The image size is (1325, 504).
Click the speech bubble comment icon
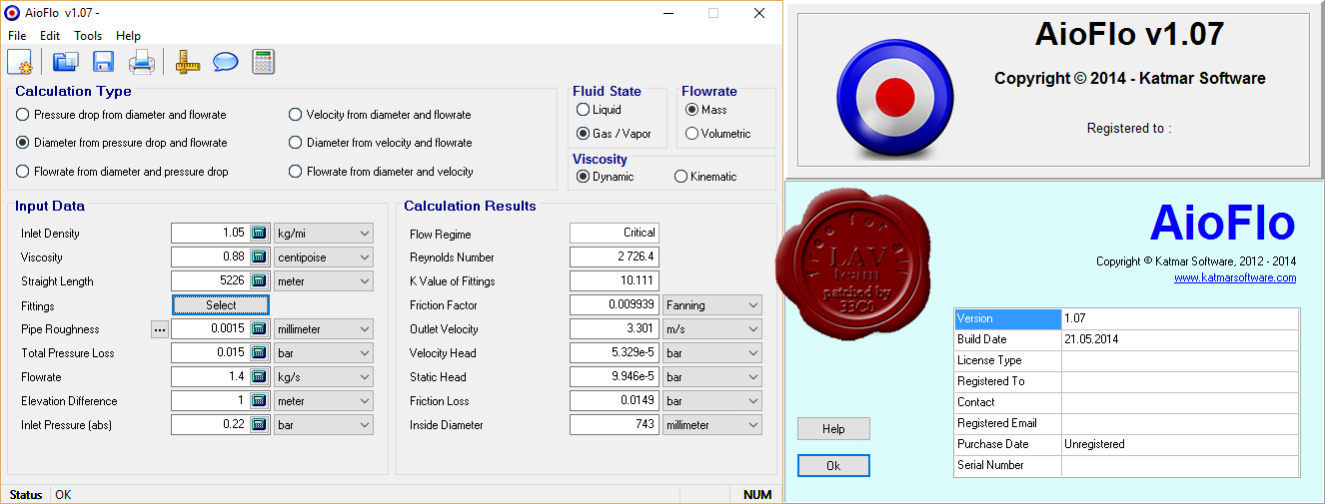tap(226, 62)
